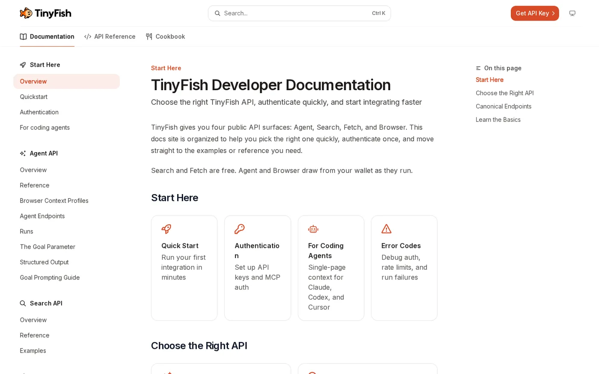
Task: Click the code brackets icon beside API Reference
Action: (x=88, y=37)
